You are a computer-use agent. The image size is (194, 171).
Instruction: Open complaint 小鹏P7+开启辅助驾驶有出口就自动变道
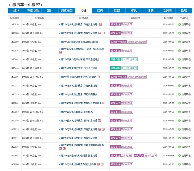[x=79, y=42]
